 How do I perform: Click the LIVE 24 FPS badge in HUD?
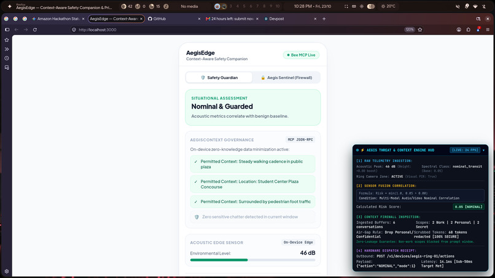[465, 150]
